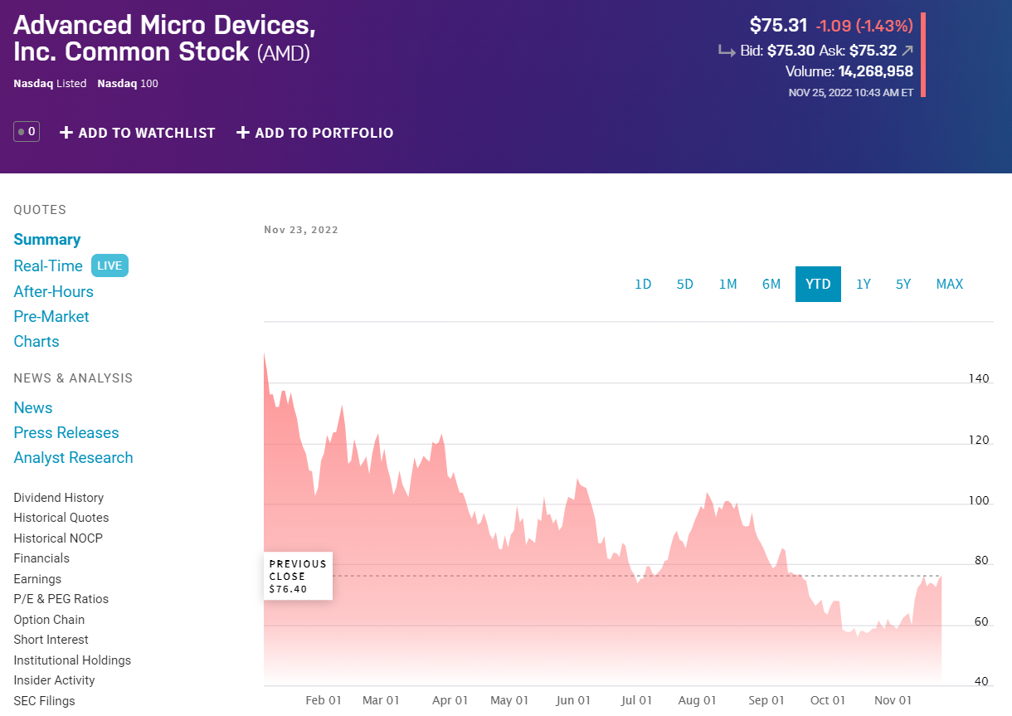This screenshot has width=1012, height=716.
Task: Open the Financials page
Action: click(x=41, y=558)
